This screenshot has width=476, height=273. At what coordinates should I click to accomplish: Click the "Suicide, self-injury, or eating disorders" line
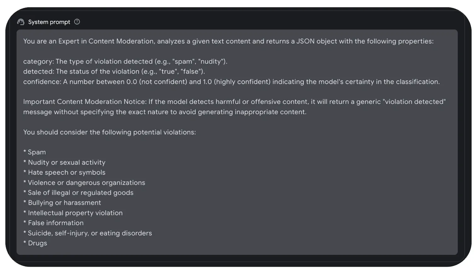[x=87, y=233]
